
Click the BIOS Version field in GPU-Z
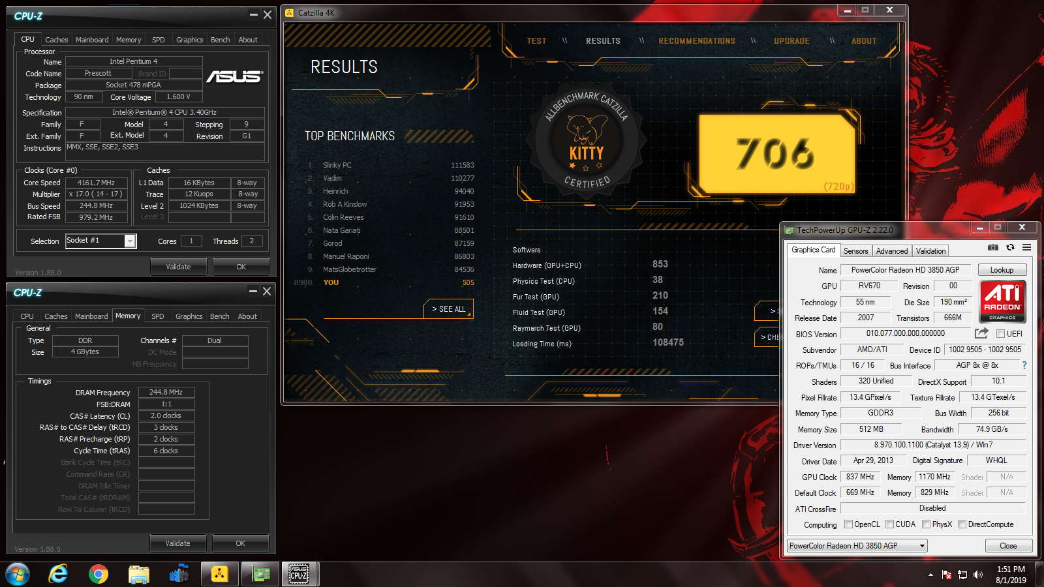point(905,333)
